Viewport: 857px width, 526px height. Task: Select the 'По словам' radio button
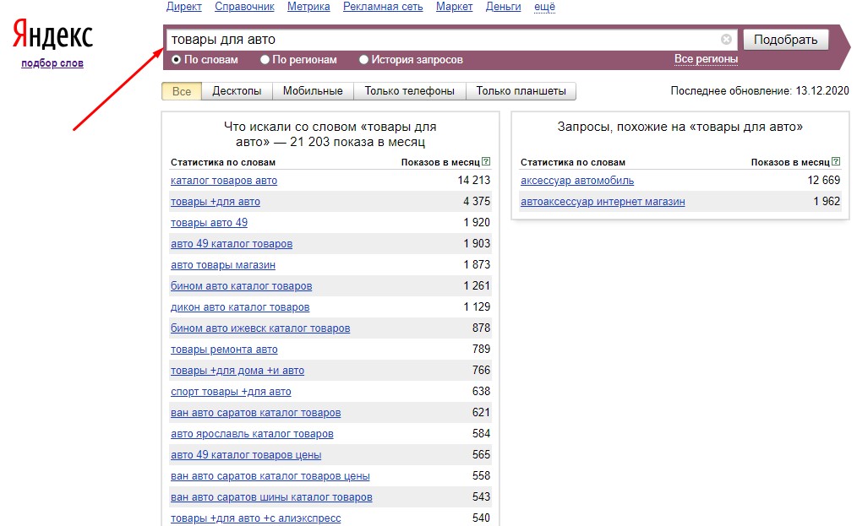point(176,60)
